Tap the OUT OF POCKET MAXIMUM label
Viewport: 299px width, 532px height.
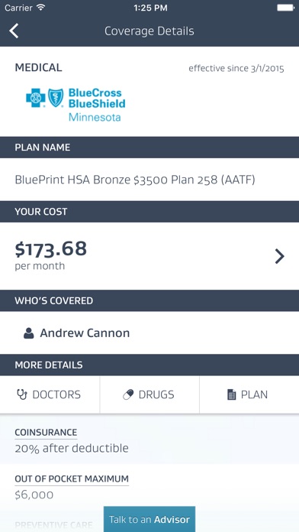pyautogui.click(x=72, y=478)
